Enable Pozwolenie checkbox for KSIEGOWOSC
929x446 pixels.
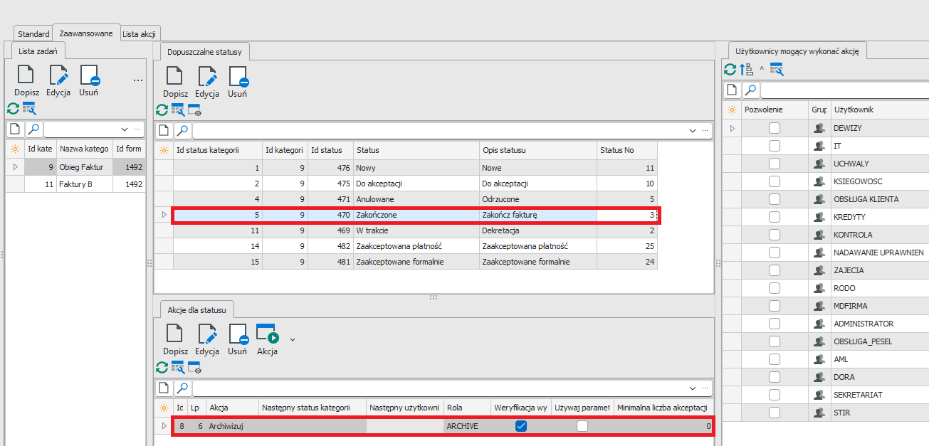tap(775, 181)
